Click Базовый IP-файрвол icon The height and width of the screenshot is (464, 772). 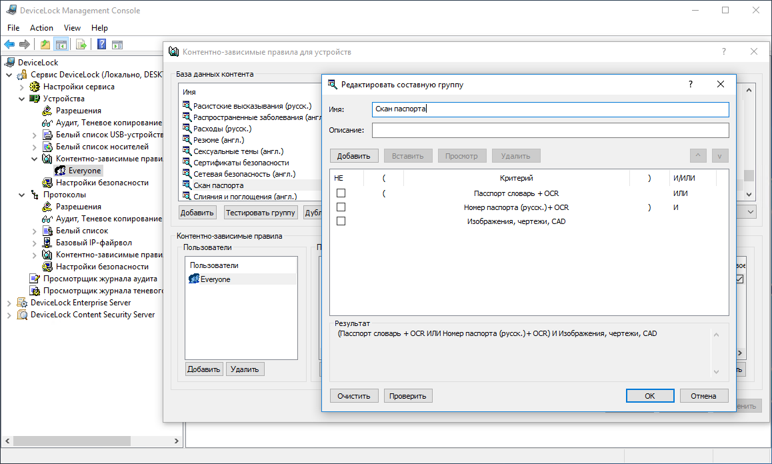pos(47,243)
